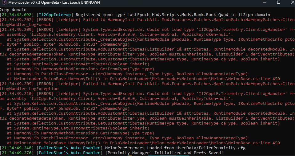Click the [FallenStar's Auto Enabler] tag with spaces

tap(70, 148)
